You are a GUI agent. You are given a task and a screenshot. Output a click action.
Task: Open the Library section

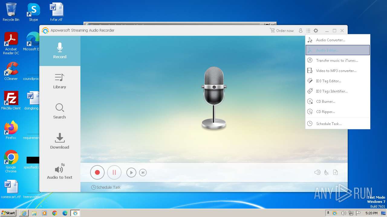[x=60, y=81]
